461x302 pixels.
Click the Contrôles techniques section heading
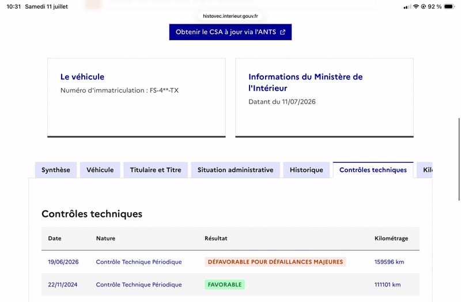[92, 214]
